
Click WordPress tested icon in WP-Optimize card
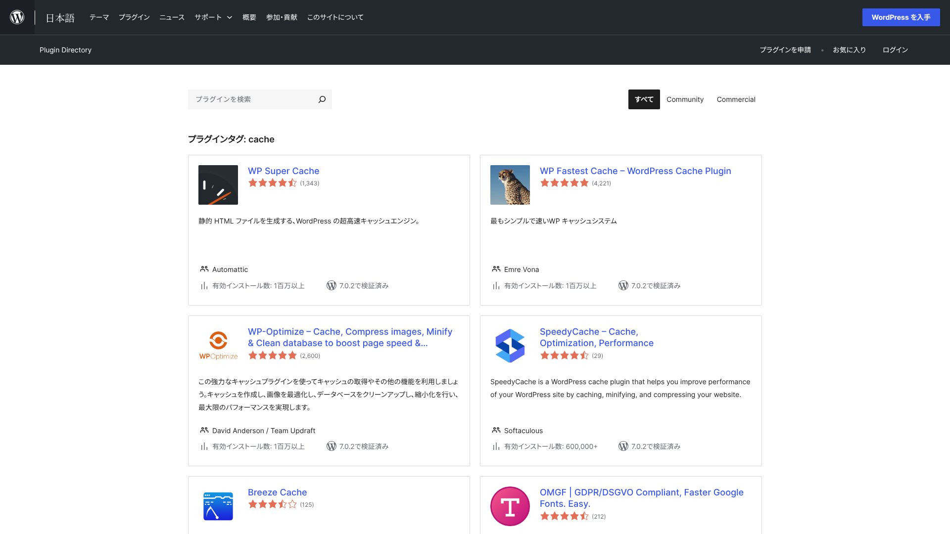[332, 446]
